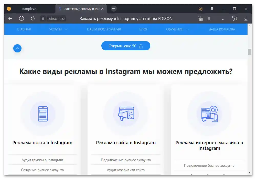This screenshot has width=256, height=179.
Task: Bookmark this page with the bookmark icon
Action: (x=209, y=19)
